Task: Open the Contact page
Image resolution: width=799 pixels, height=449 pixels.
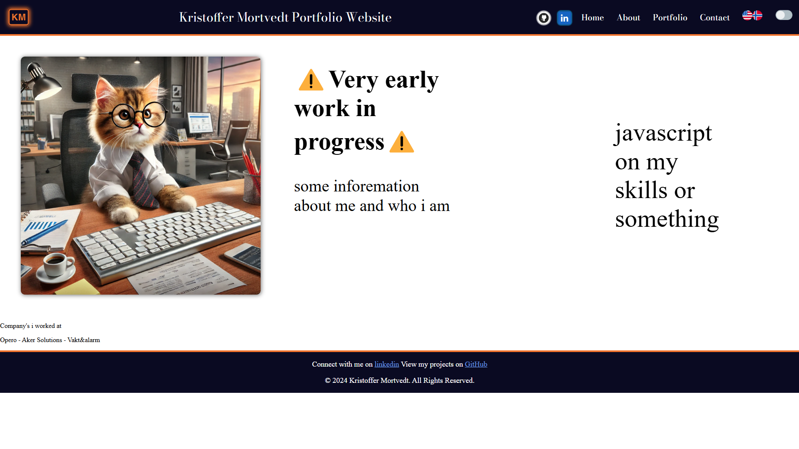Action: click(x=714, y=17)
